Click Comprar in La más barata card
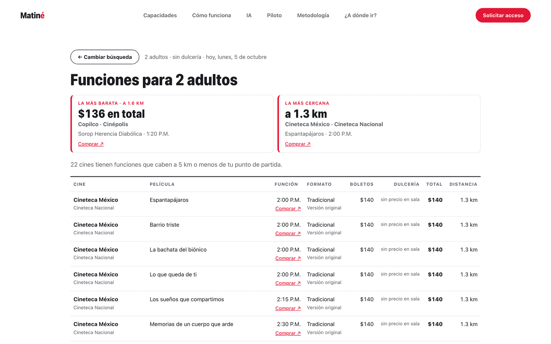This screenshot has height=344, width=551. point(91,144)
